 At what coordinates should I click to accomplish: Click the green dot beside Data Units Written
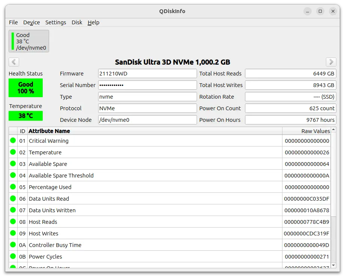click(x=13, y=210)
